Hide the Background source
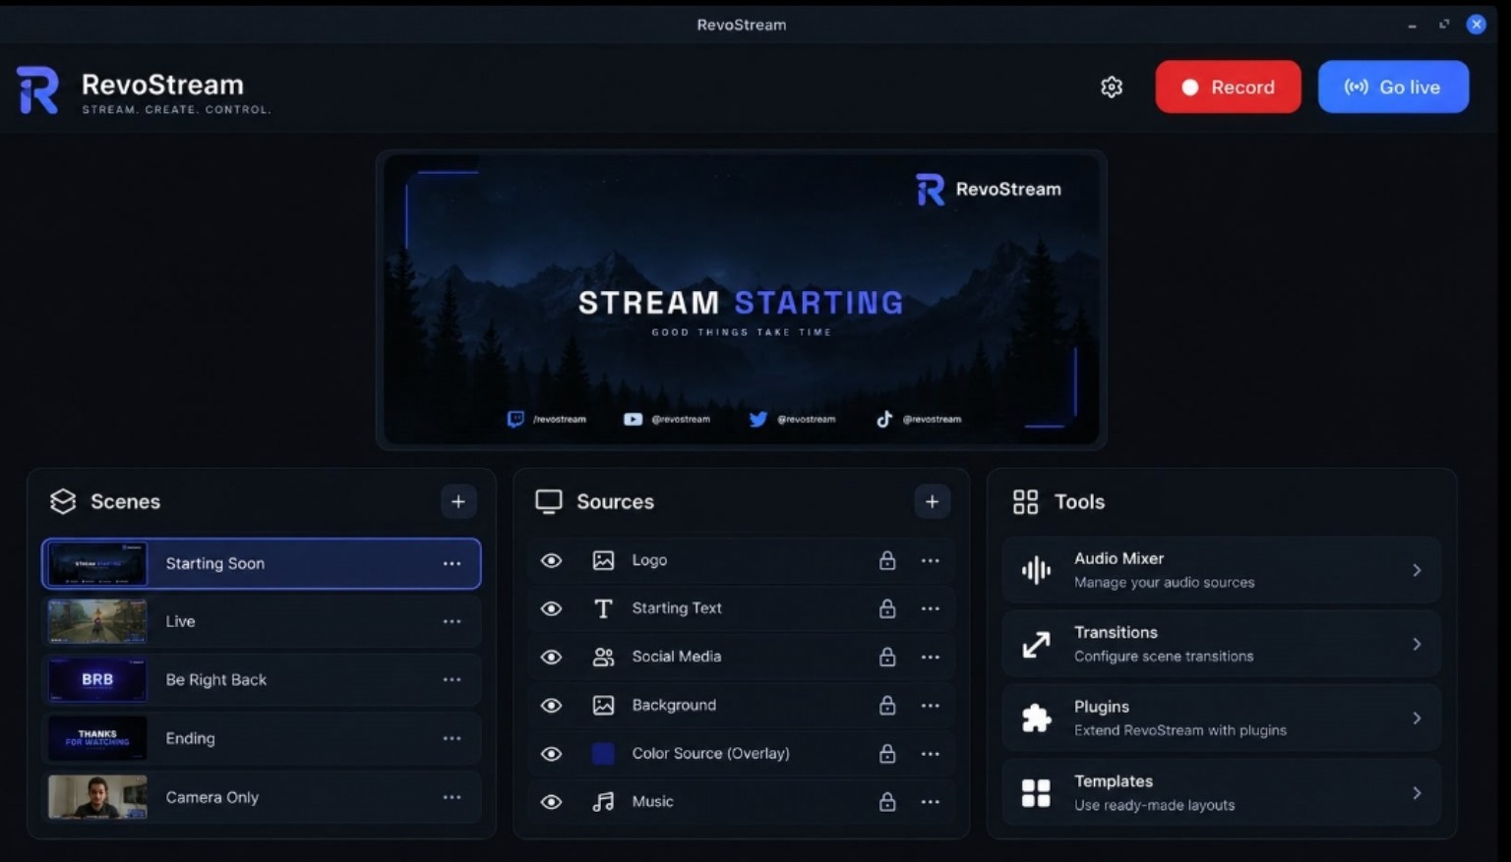The image size is (1511, 862). [552, 705]
